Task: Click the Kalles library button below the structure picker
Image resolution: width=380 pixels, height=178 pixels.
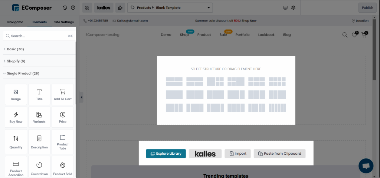Action: (205, 154)
